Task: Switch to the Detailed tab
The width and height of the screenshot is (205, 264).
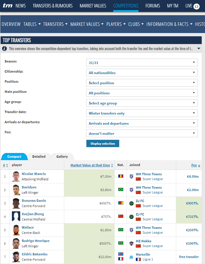Action: [x=39, y=157]
